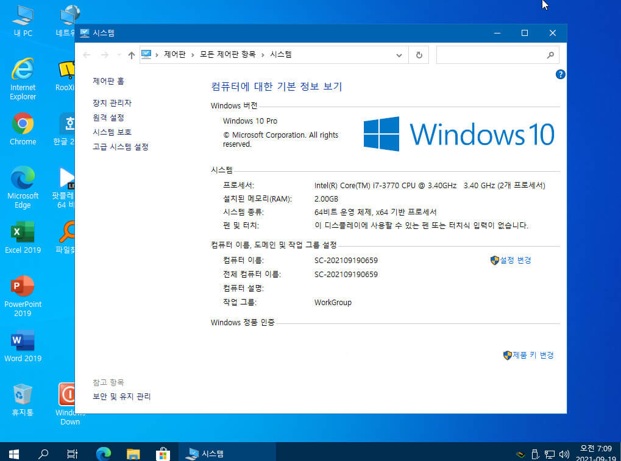Click the search magnifier in control panel
Image resolution: width=621 pixels, height=461 pixels.
coord(550,55)
